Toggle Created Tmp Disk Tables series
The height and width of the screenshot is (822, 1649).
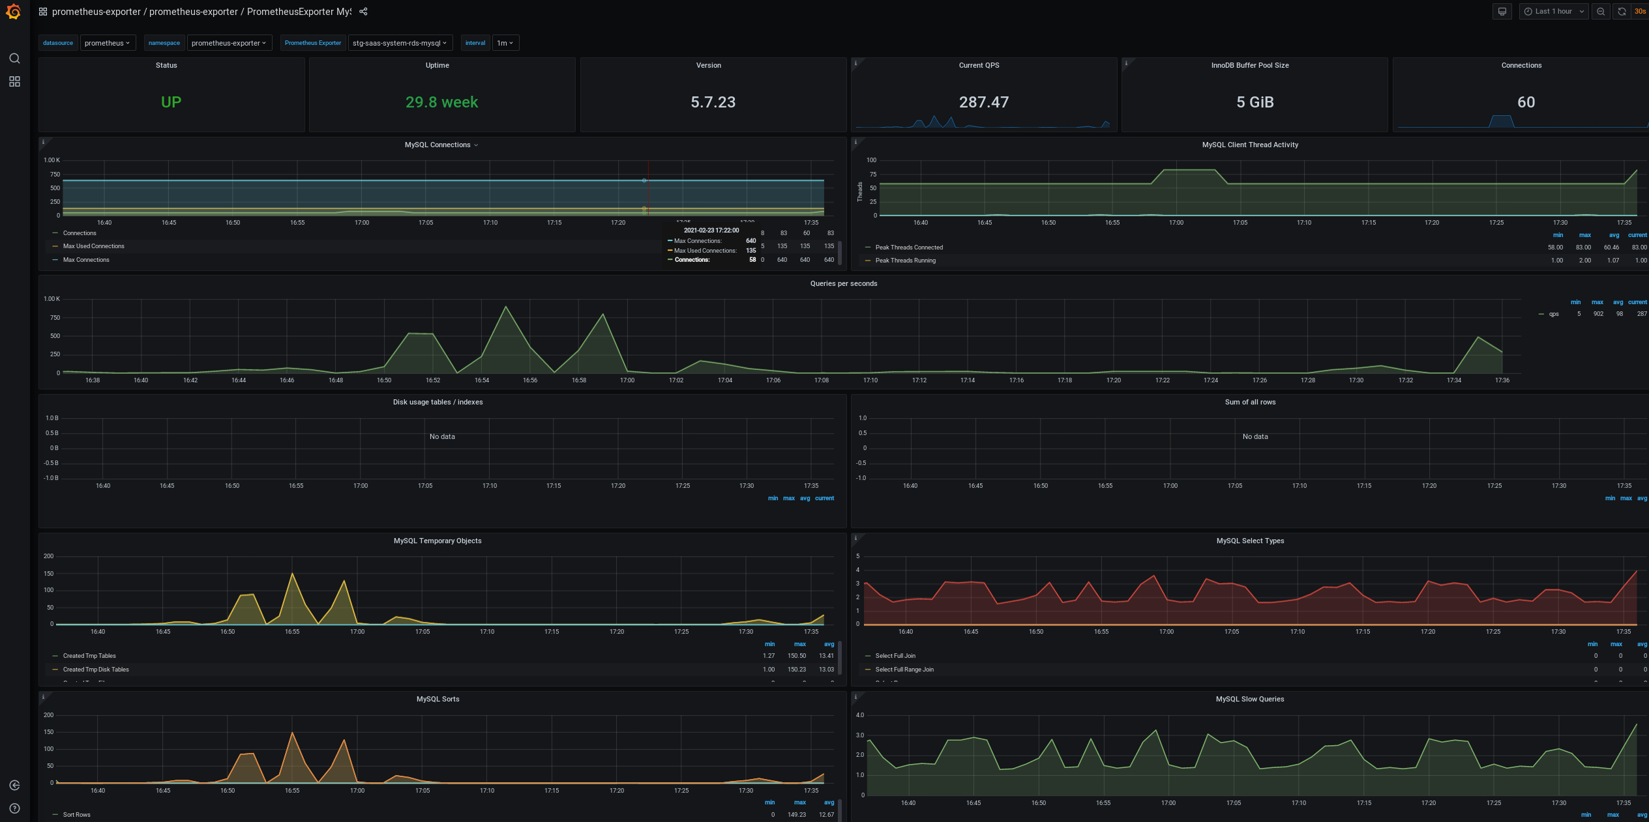coord(96,670)
